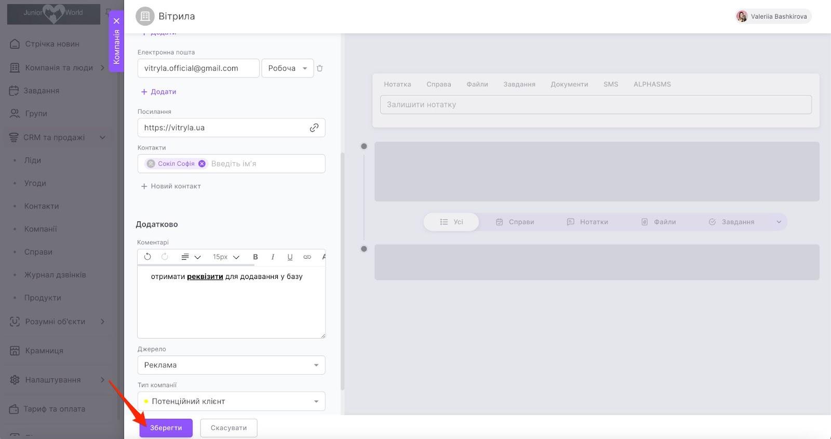831x439 pixels.
Task: Toggle underline formatting in the comment editor
Action: (290, 257)
